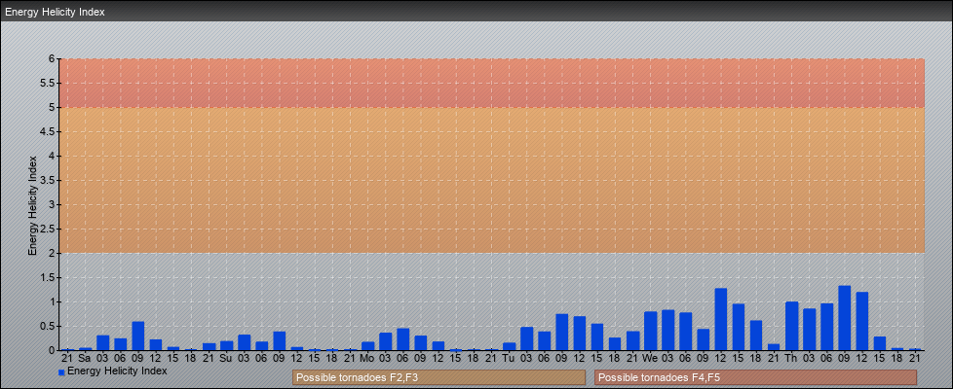Click the Su label on the x-axis
This screenshot has width=953, height=389.
point(226,358)
